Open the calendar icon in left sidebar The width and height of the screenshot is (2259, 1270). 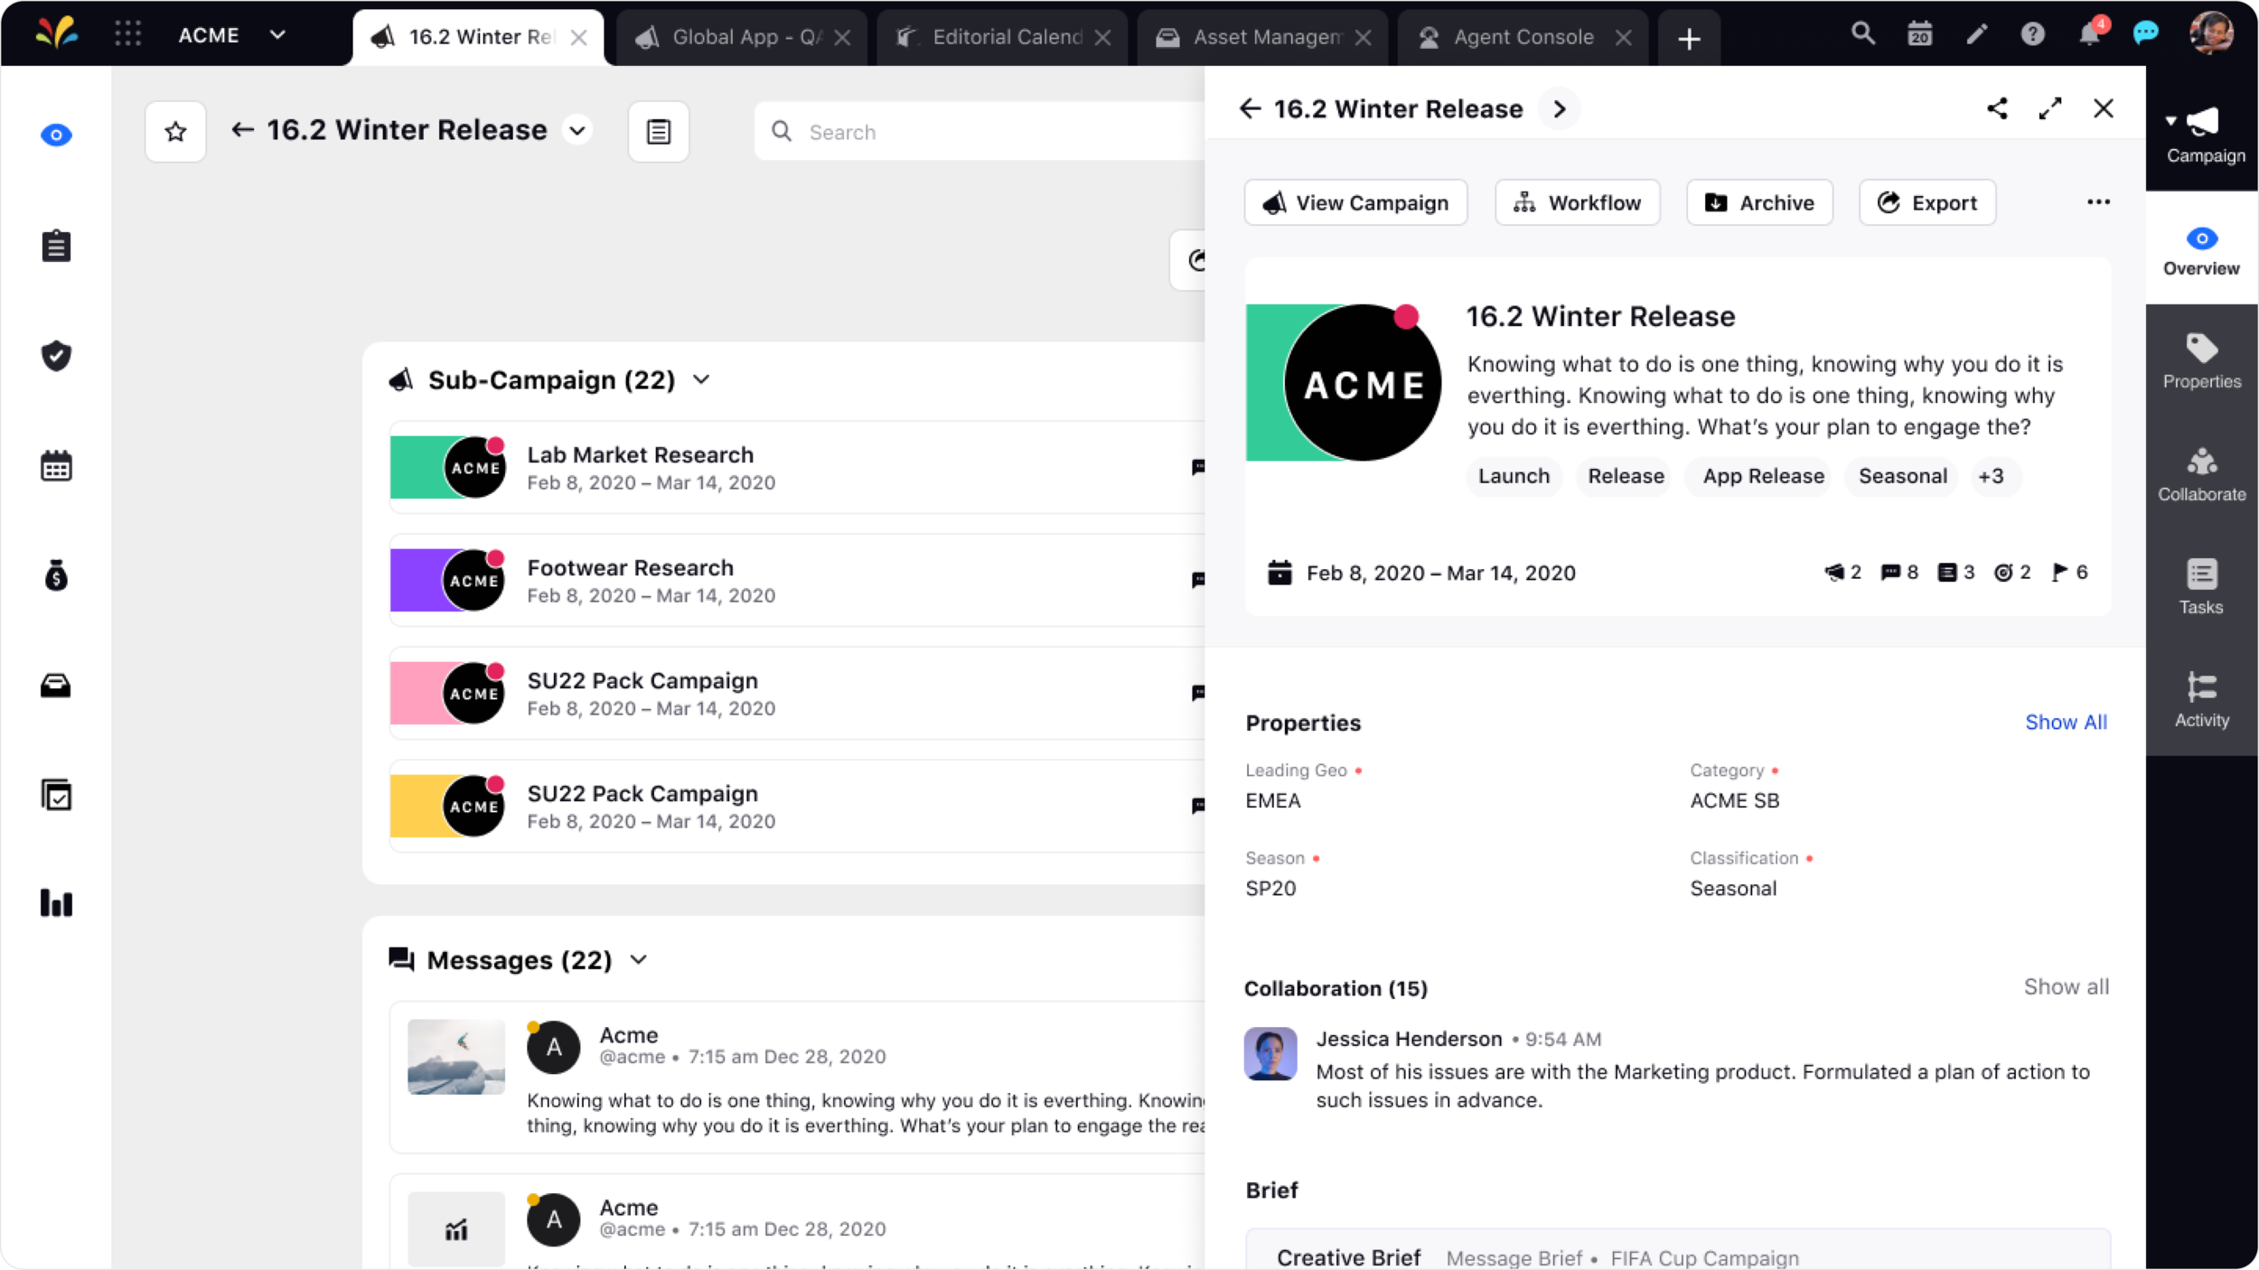pyautogui.click(x=56, y=466)
